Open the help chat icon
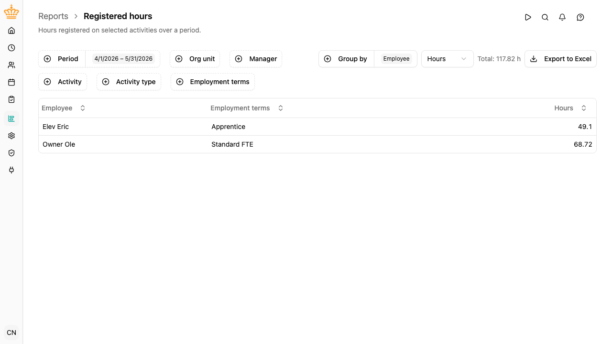612x344 pixels. (580, 17)
